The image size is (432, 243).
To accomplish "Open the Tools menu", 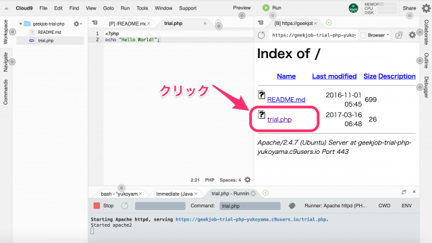I will pos(142,8).
